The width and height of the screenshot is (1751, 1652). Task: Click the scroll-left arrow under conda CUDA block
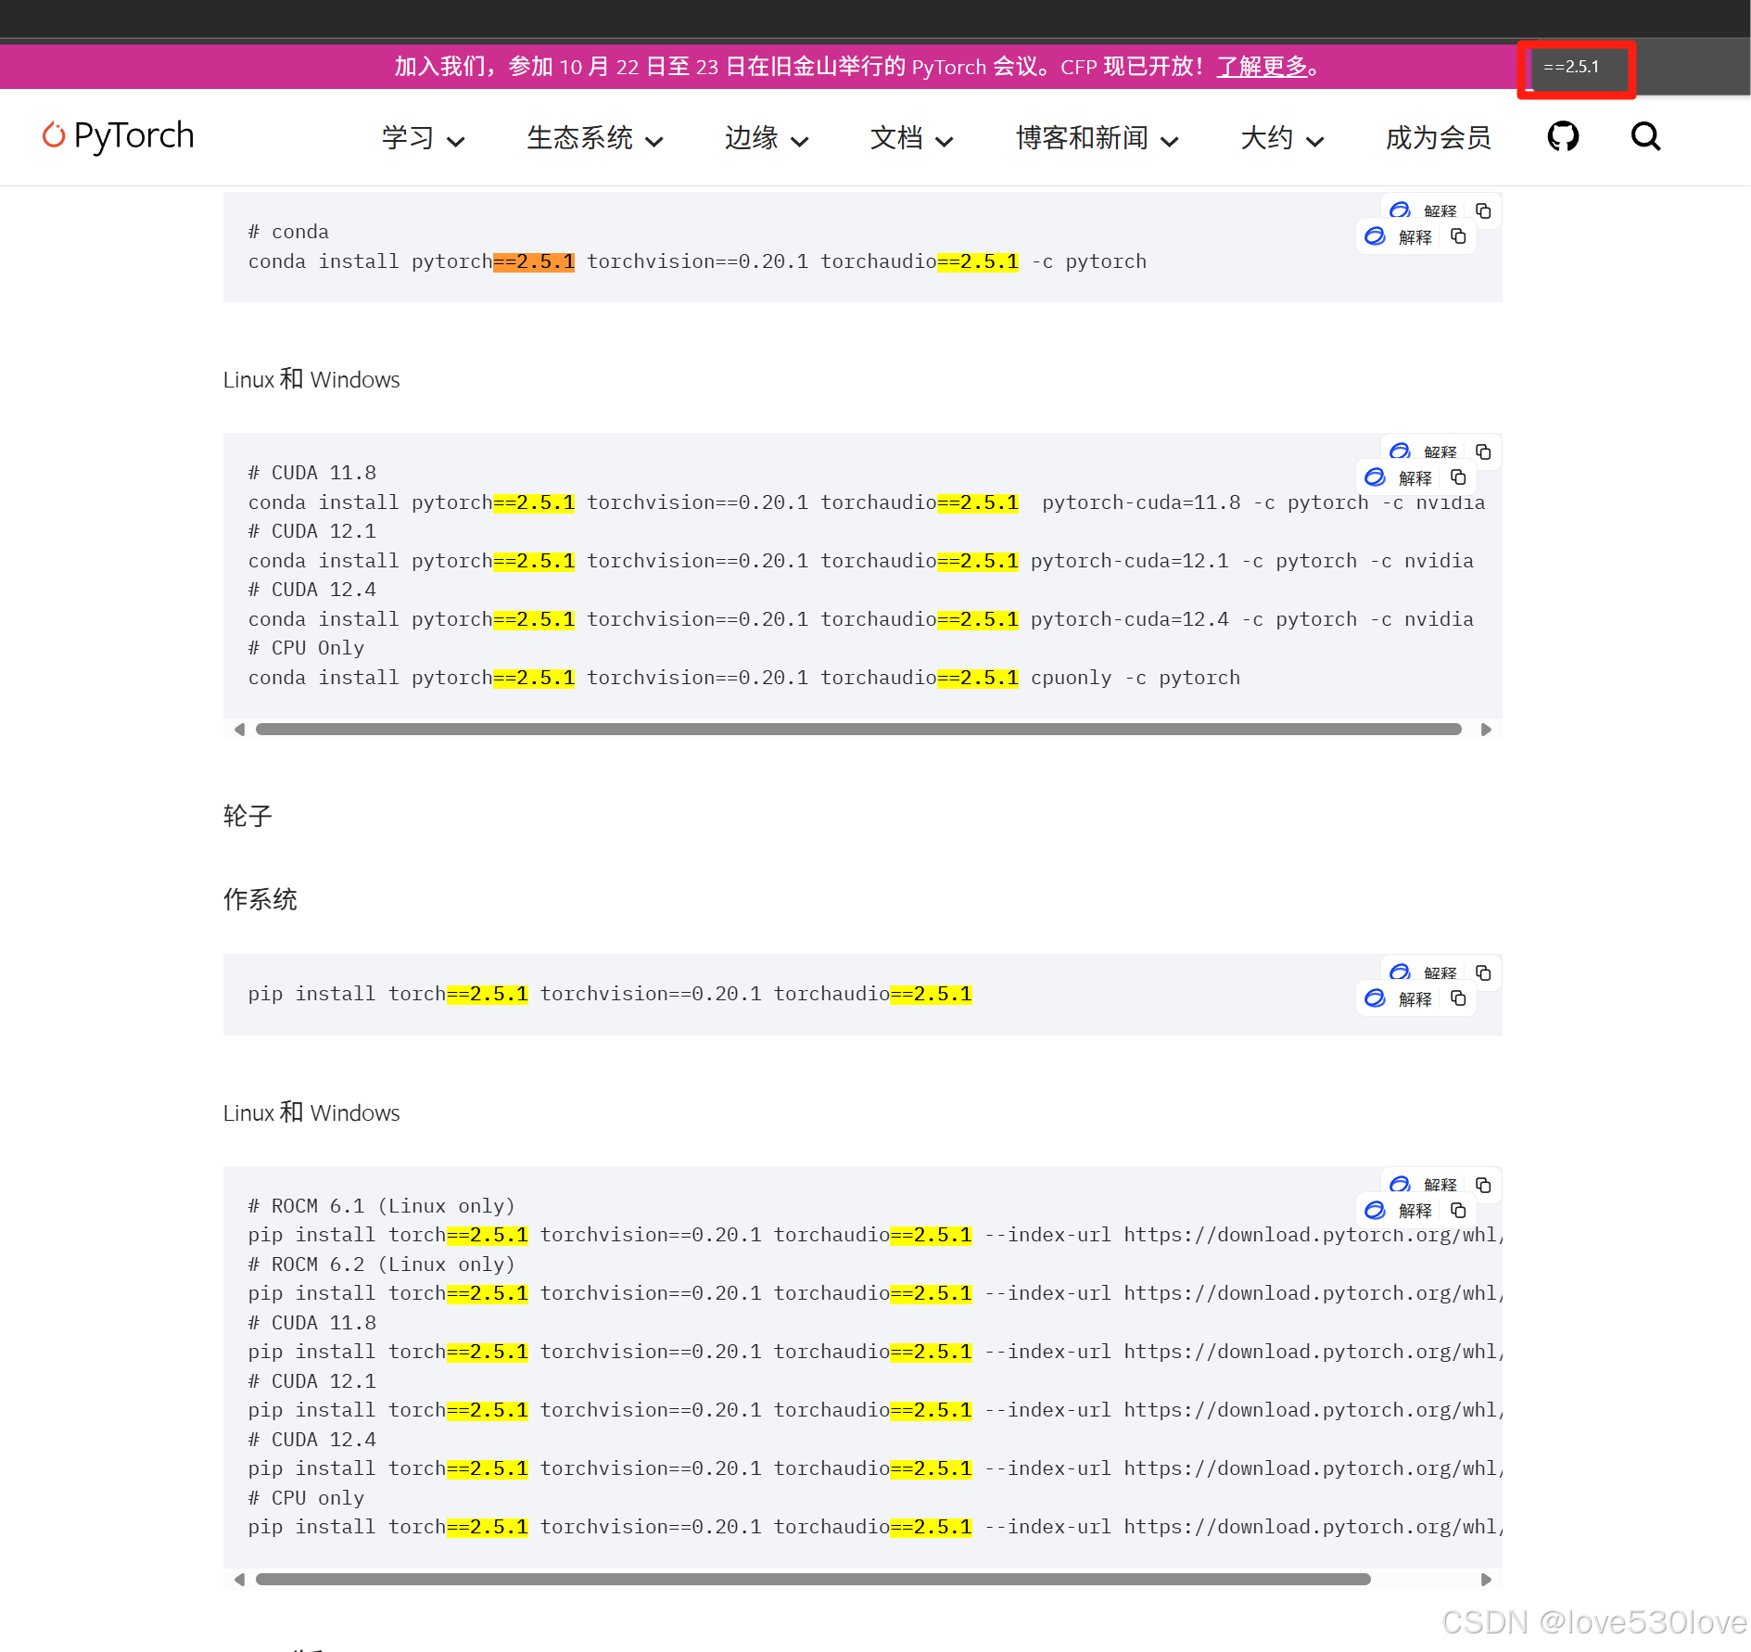pos(239,730)
